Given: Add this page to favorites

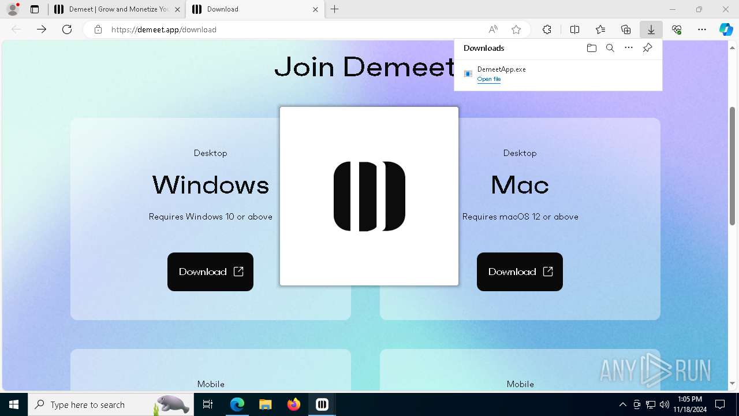Looking at the screenshot, I should coord(516,29).
